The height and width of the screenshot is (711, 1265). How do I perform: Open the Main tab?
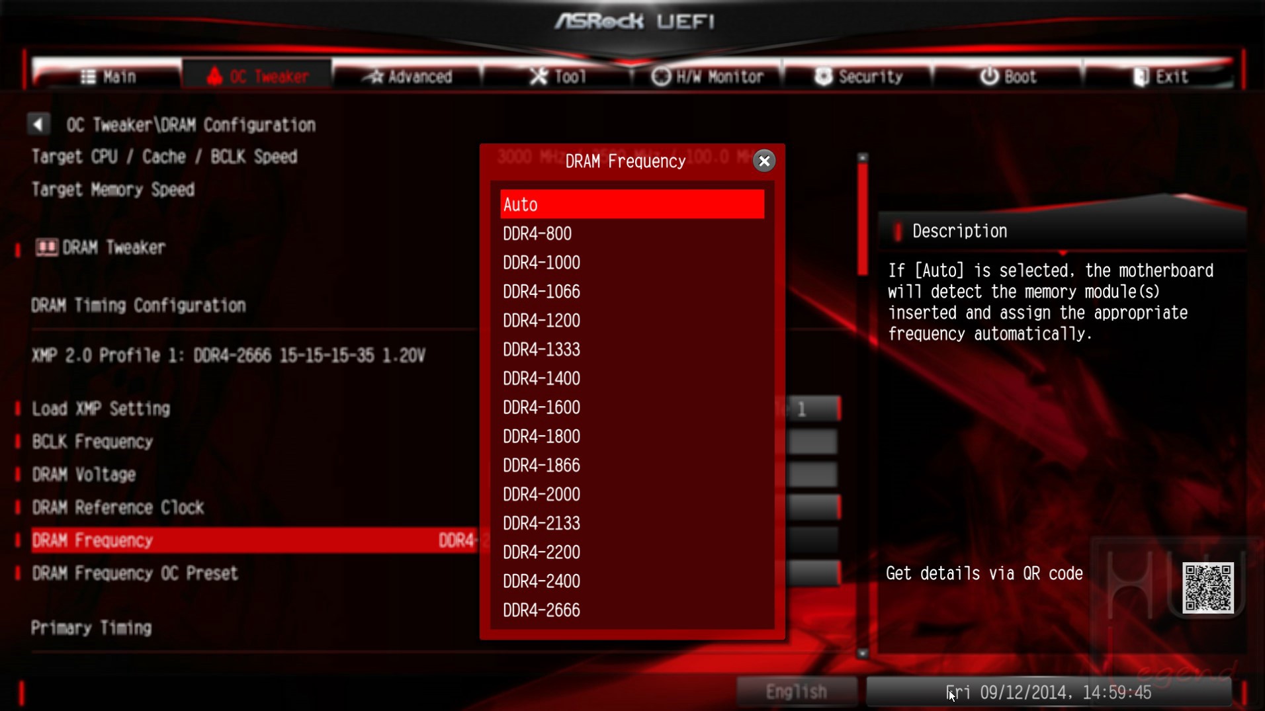pos(108,77)
